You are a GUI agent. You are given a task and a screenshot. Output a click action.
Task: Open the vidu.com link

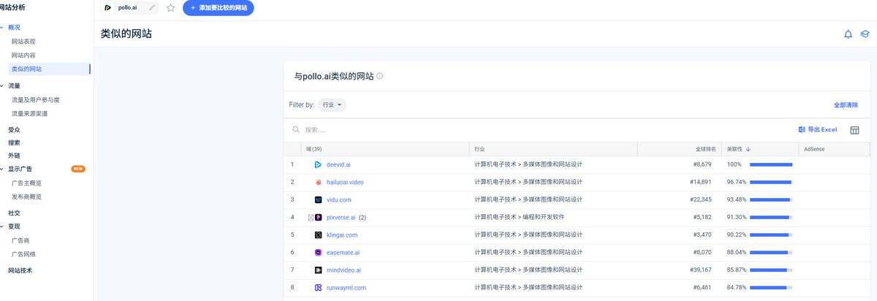(x=339, y=199)
